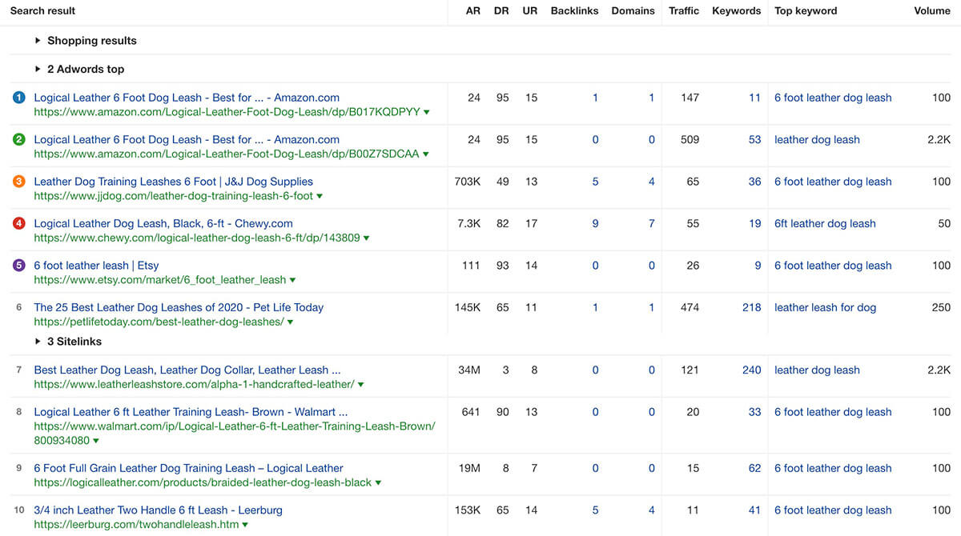The width and height of the screenshot is (961, 536).
Task: Open keywords count 33 for walmart.com row
Action: click(754, 412)
